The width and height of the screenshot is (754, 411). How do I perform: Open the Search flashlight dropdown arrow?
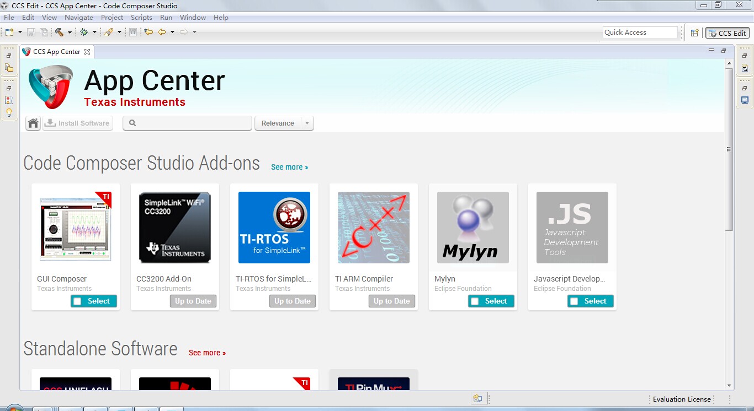click(x=119, y=32)
